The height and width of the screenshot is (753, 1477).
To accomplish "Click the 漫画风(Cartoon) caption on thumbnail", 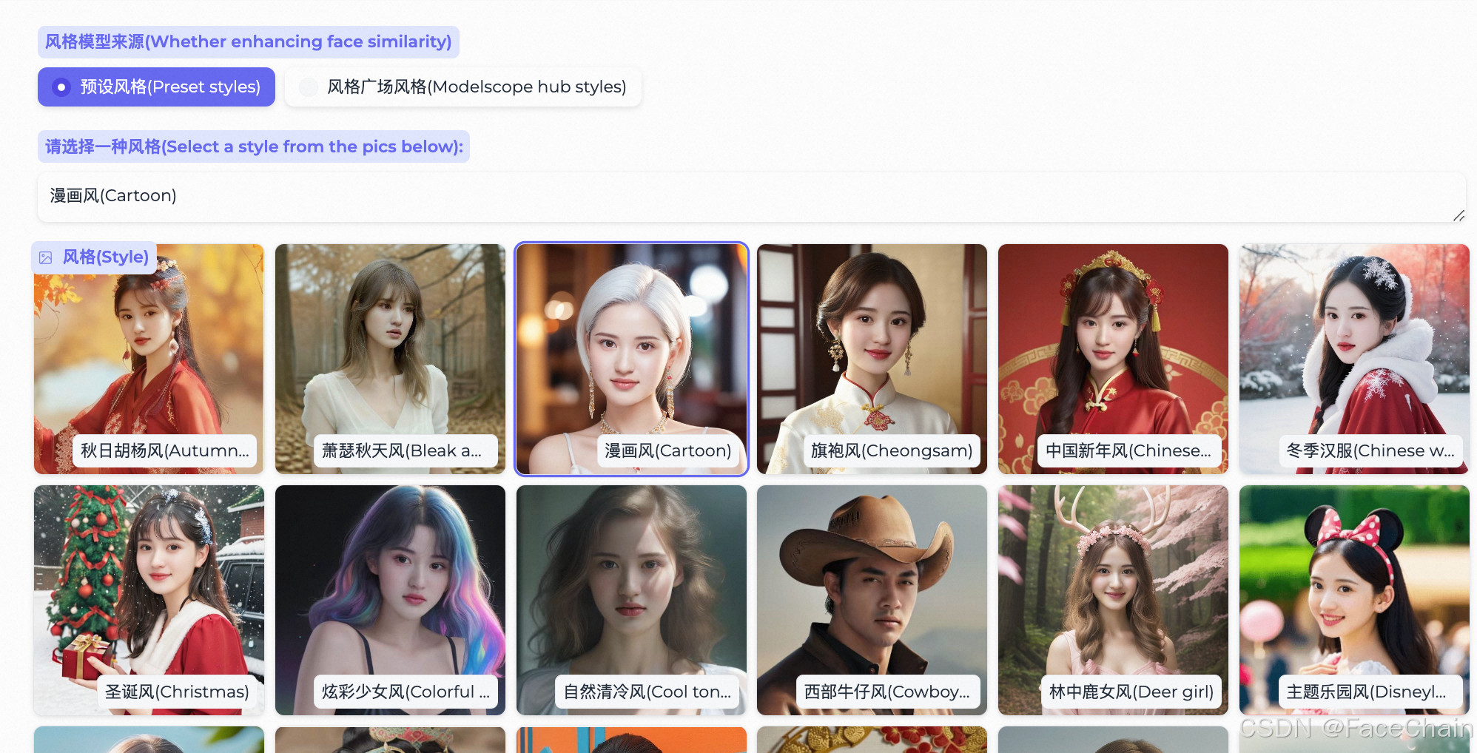I will pyautogui.click(x=667, y=450).
